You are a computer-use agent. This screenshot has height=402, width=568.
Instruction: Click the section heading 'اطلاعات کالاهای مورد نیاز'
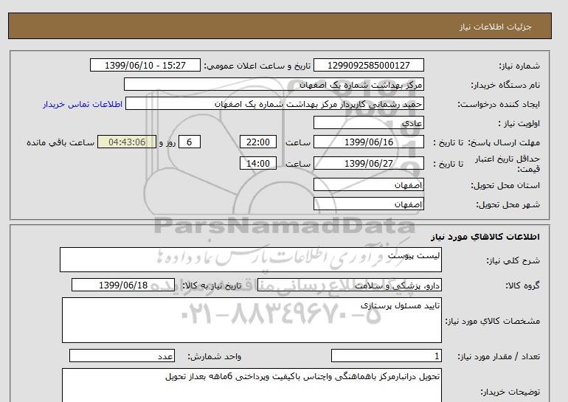point(485,237)
